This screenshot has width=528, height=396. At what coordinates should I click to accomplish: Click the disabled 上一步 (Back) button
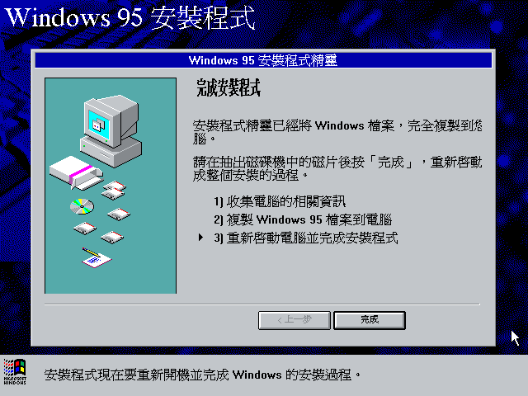click(295, 320)
